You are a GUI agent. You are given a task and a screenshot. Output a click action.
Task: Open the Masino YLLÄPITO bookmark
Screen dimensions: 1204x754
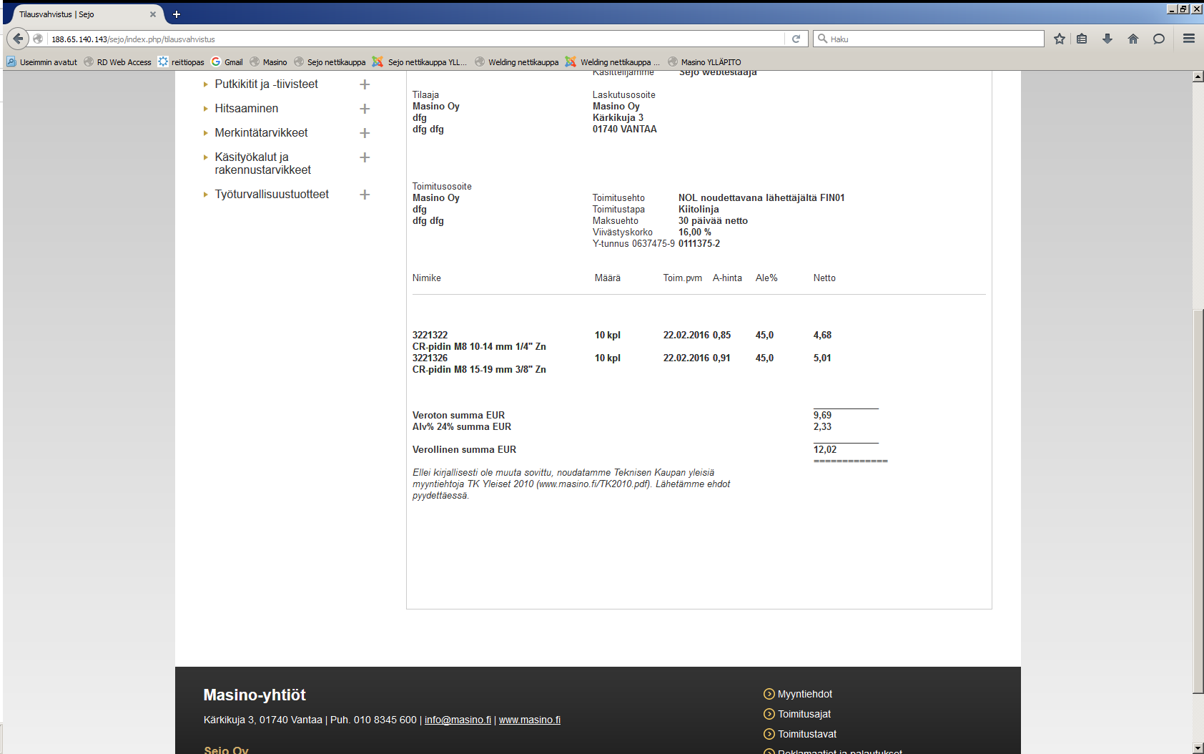pyautogui.click(x=704, y=62)
